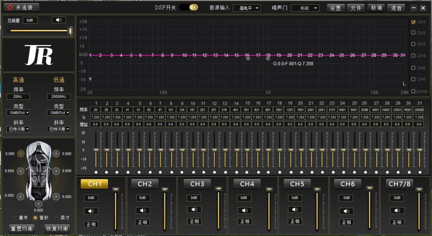Select the 厘米 unit radio button
This screenshot has height=236, width=432.
15,217
